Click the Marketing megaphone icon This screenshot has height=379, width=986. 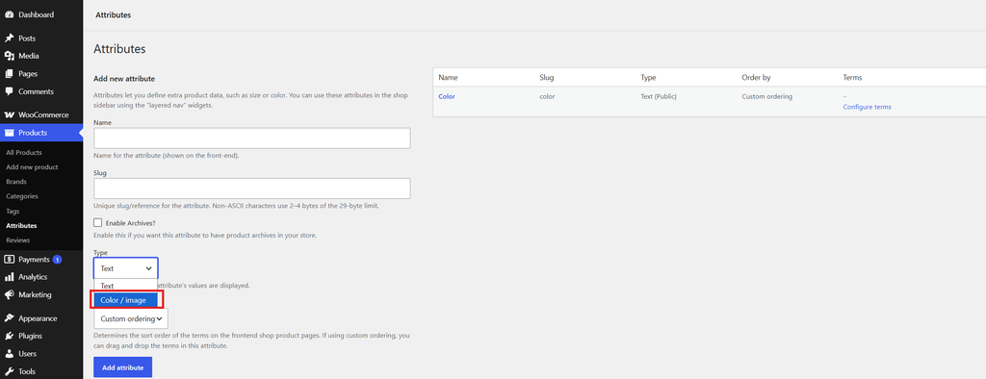[10, 294]
